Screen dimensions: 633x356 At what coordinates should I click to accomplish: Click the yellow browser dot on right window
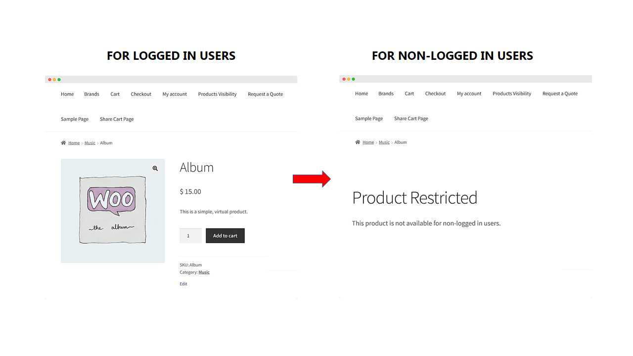coord(348,79)
